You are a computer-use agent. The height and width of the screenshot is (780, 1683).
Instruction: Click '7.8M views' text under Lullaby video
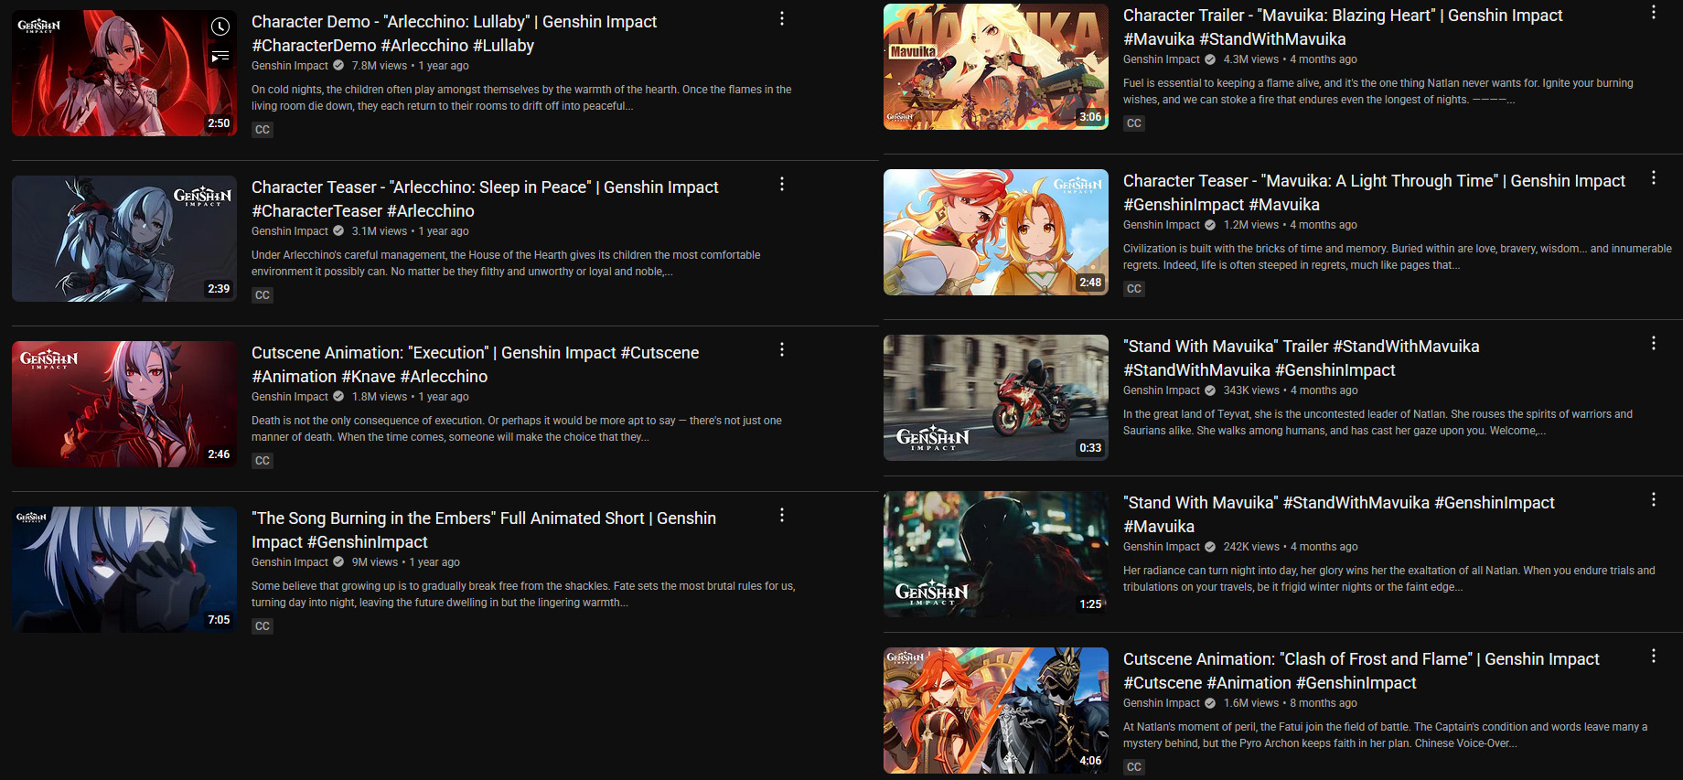point(380,66)
